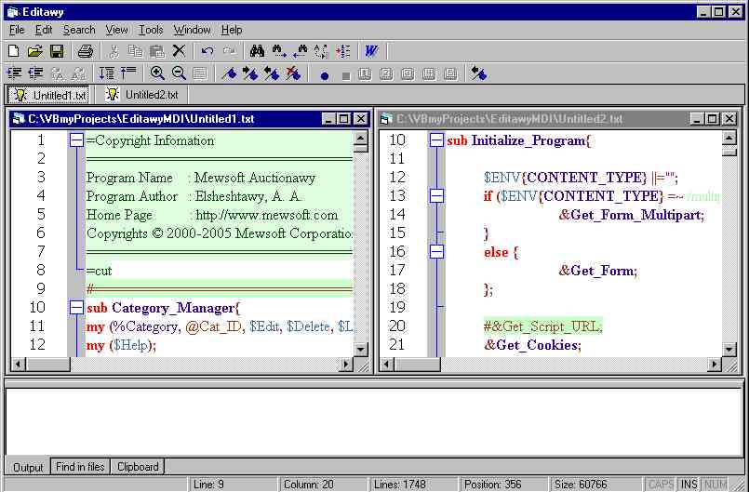Click the Zoom In magnifier icon
Viewport: 749px width, 492px height.
pos(157,73)
